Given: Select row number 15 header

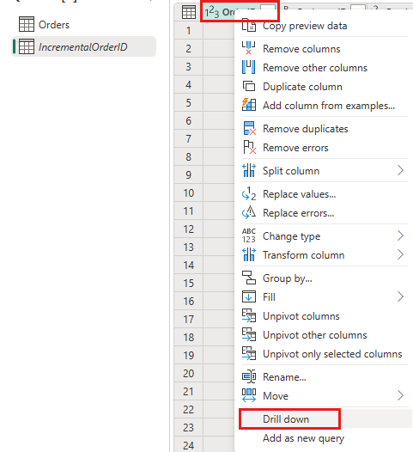Looking at the screenshot, I should tap(189, 283).
